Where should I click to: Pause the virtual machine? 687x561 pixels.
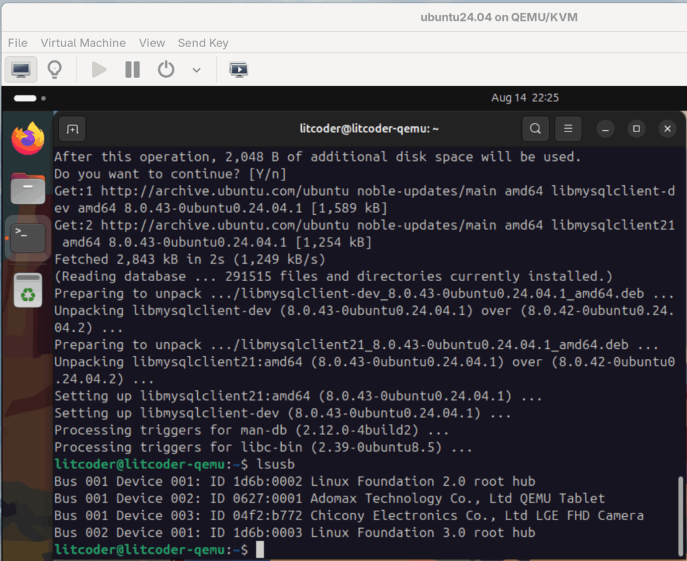coord(132,69)
